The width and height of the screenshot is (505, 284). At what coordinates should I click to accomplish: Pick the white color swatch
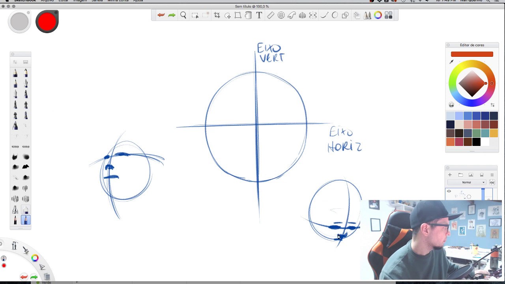click(485, 142)
